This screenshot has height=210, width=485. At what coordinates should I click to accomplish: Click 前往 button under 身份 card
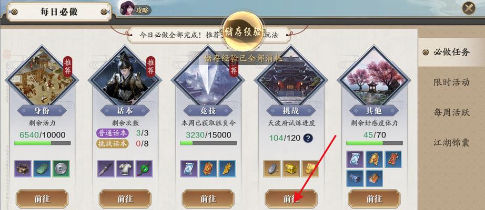[x=42, y=198]
